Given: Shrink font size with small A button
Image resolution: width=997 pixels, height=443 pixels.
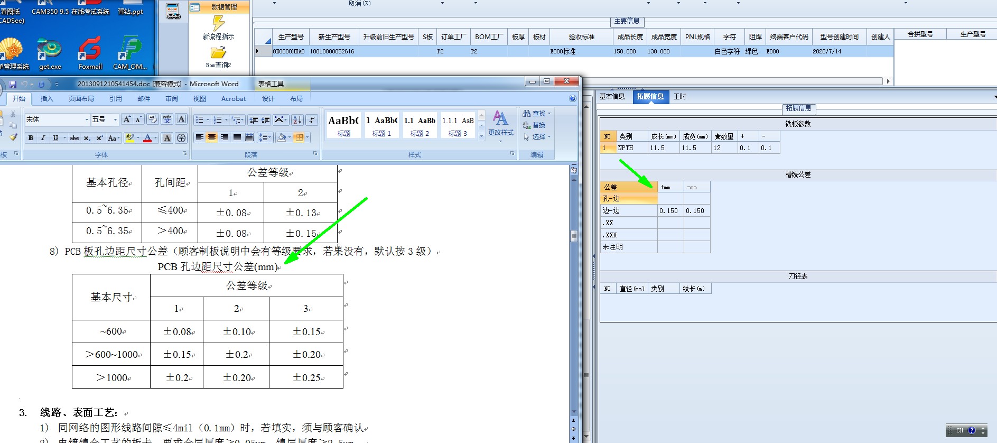Looking at the screenshot, I should [138, 119].
